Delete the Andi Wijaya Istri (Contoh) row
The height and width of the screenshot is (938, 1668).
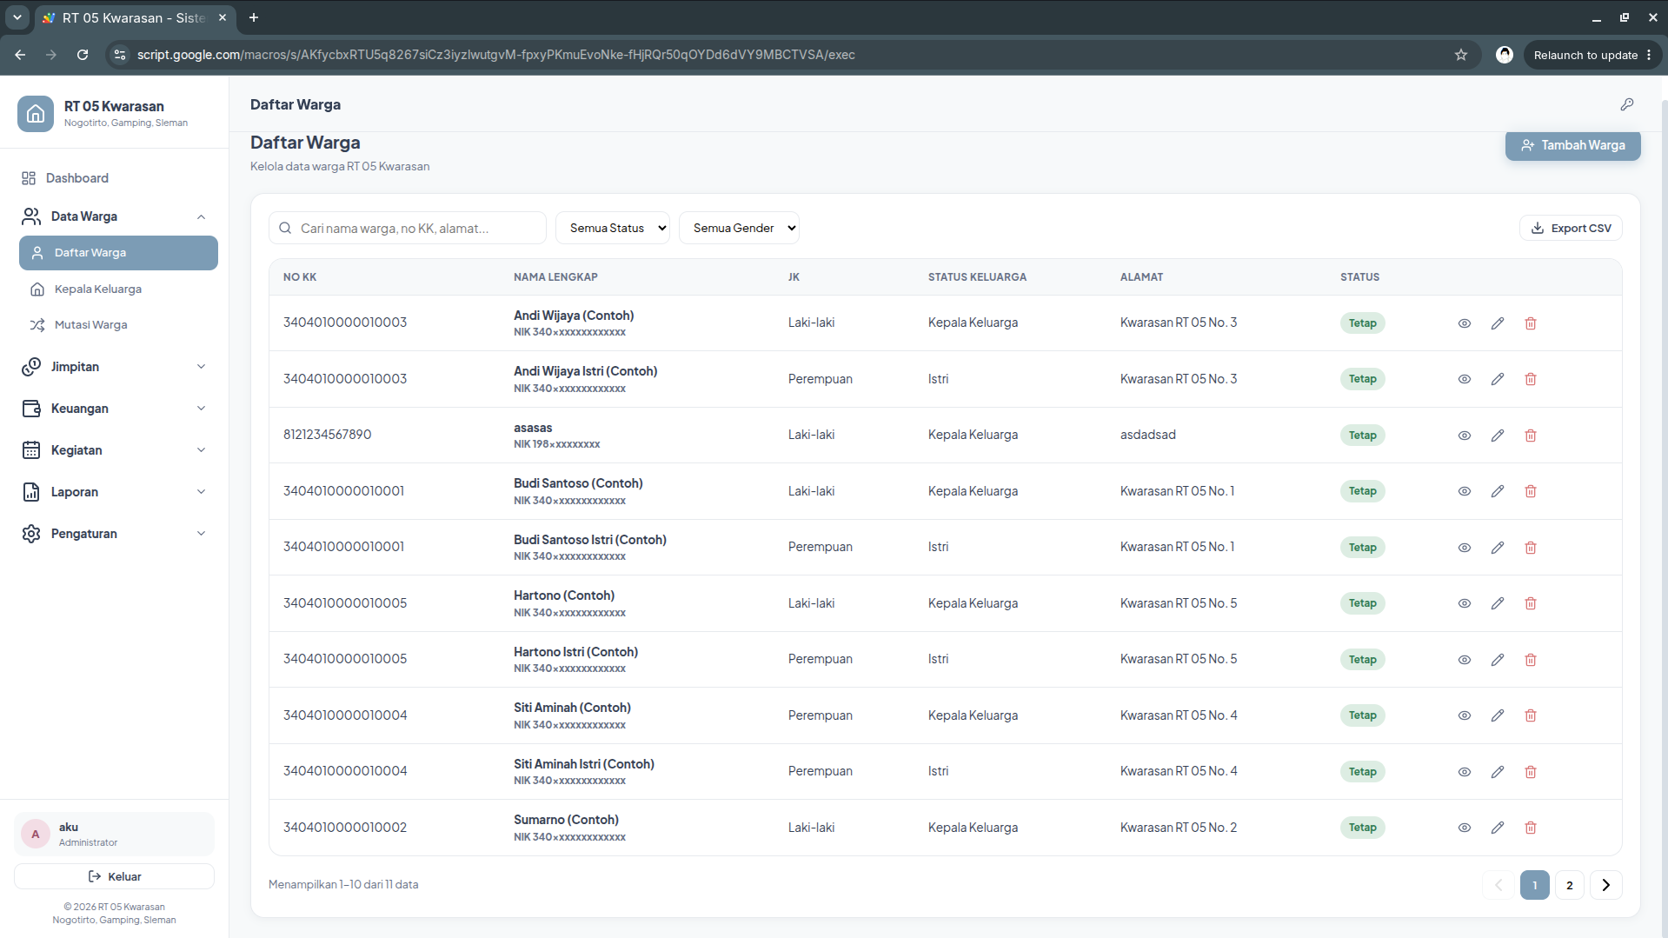tap(1530, 379)
